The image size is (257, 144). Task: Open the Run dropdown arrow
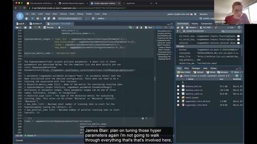pyautogui.click(x=153, y=28)
